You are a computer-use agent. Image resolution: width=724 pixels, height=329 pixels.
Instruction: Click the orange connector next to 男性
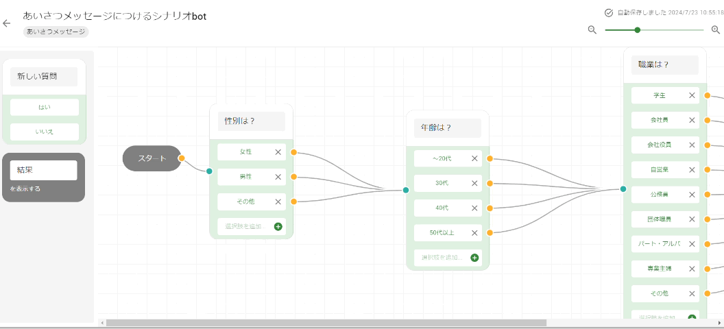click(293, 177)
